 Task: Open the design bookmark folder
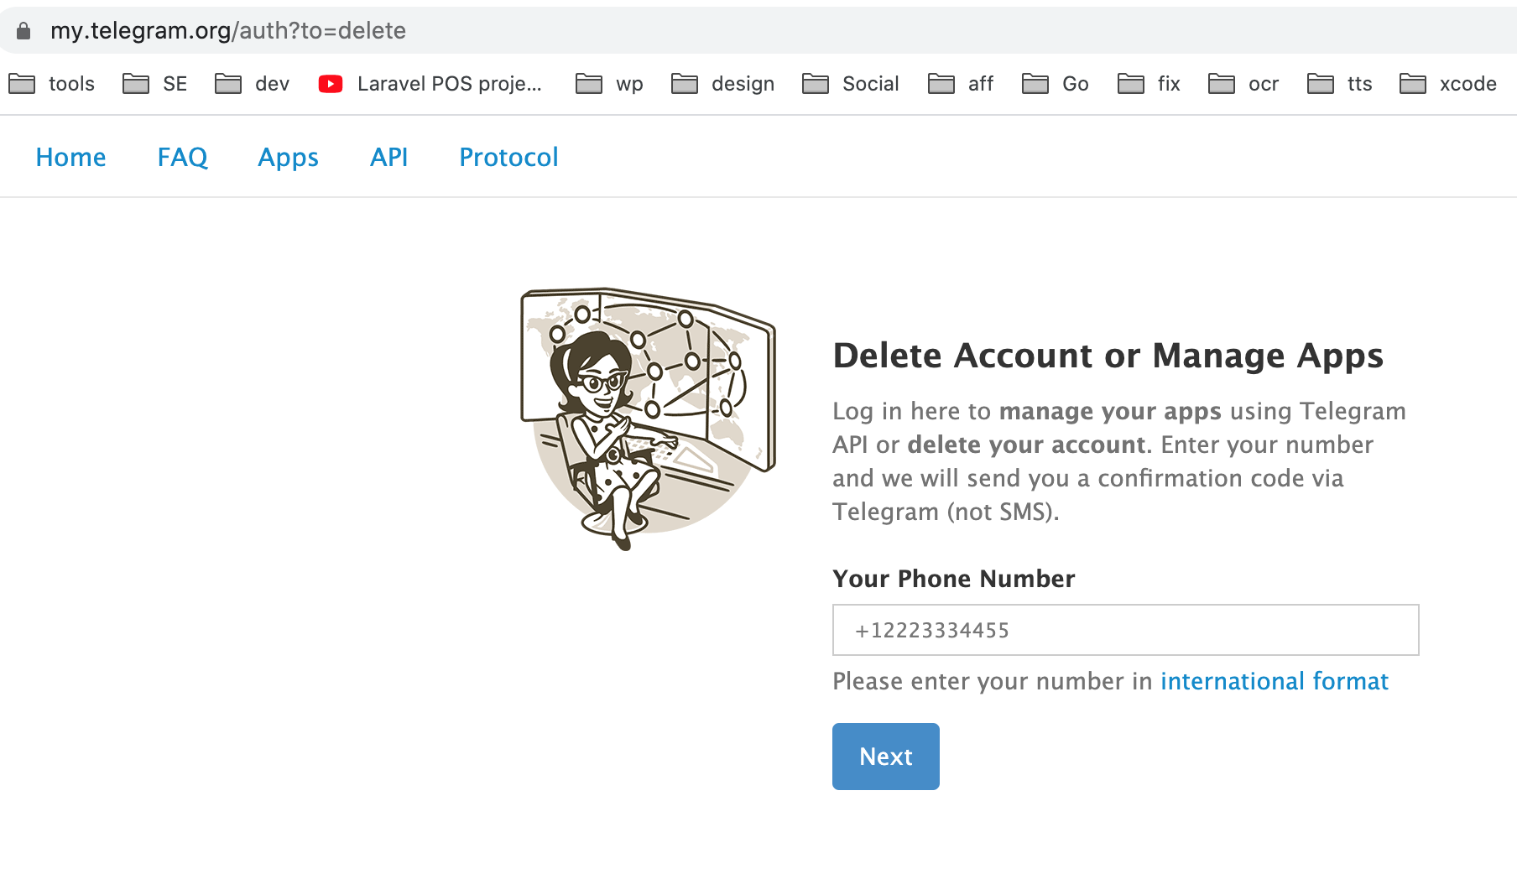723,84
